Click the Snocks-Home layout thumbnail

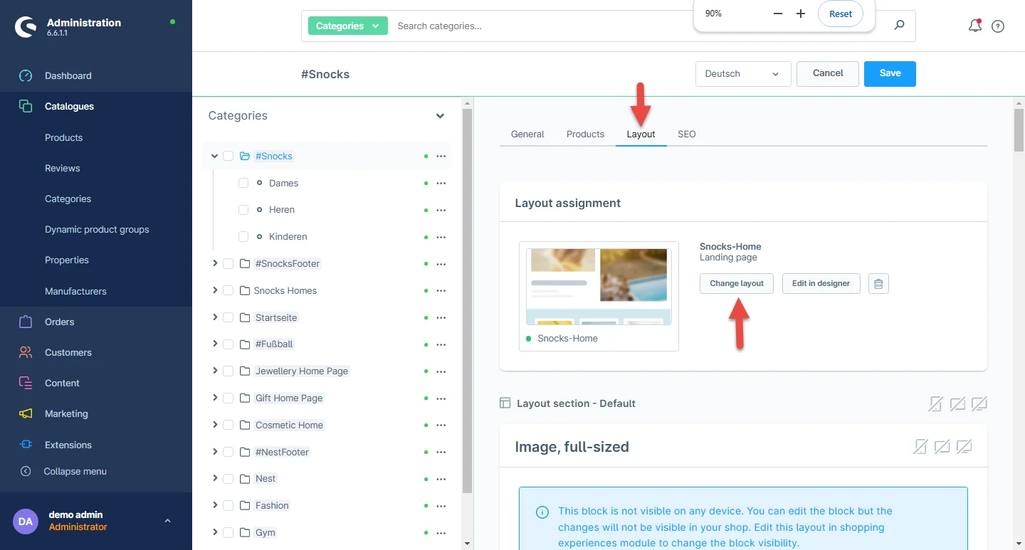click(x=599, y=287)
